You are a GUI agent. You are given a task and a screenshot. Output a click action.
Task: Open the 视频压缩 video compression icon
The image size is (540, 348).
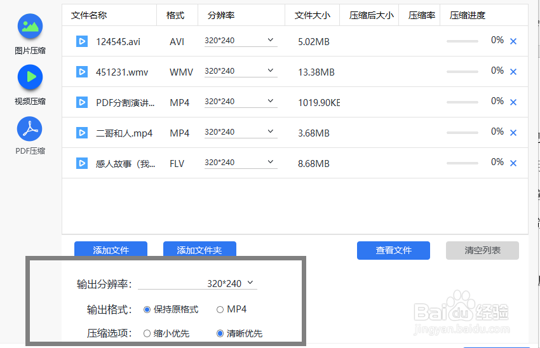pos(30,77)
